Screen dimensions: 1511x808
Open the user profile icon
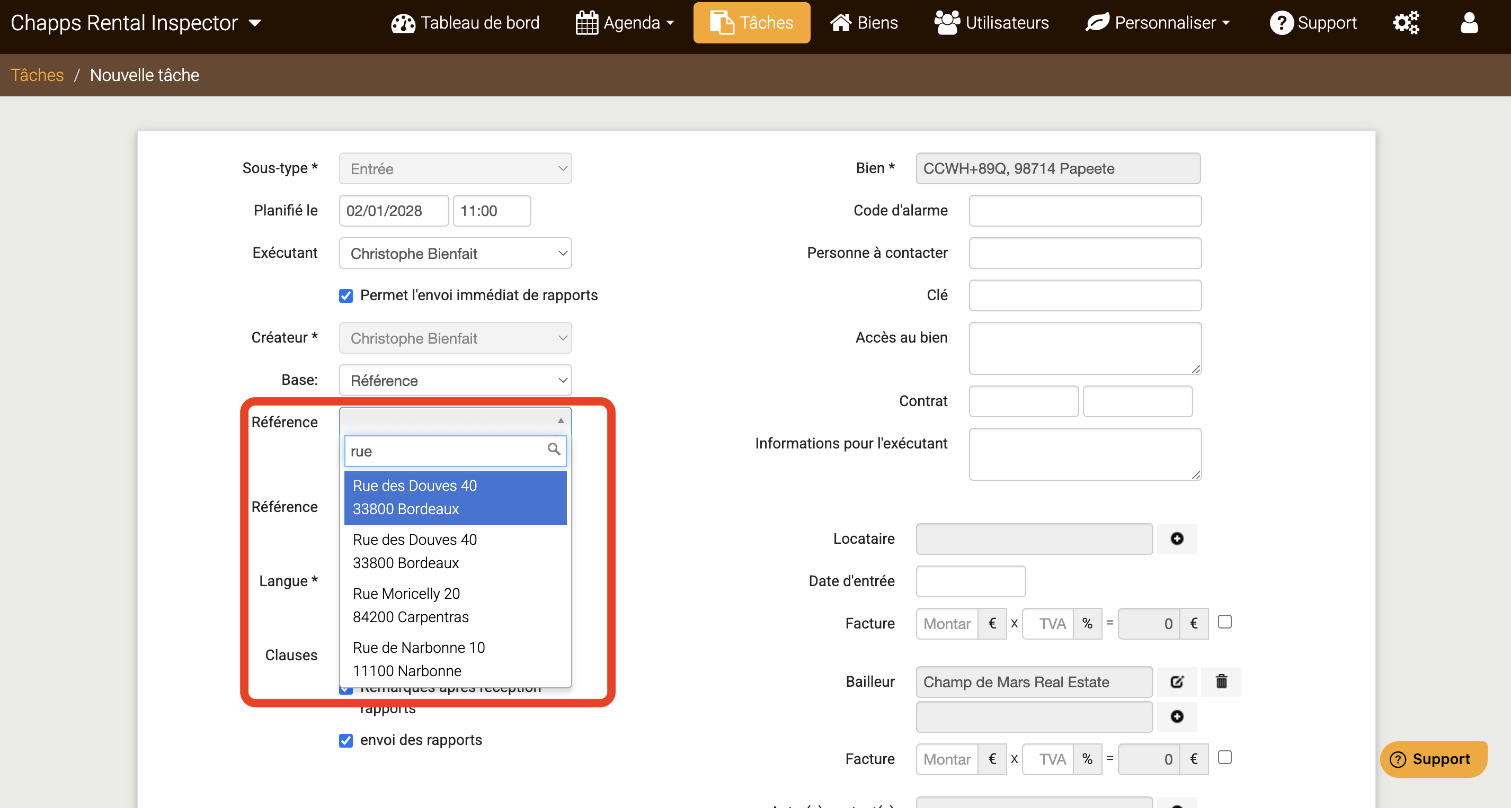pos(1468,22)
